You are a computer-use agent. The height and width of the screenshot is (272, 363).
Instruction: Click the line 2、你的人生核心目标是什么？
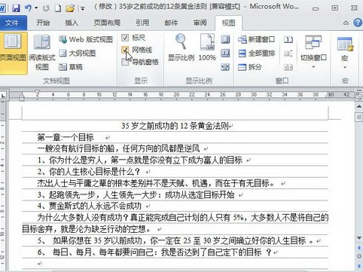(x=89, y=172)
